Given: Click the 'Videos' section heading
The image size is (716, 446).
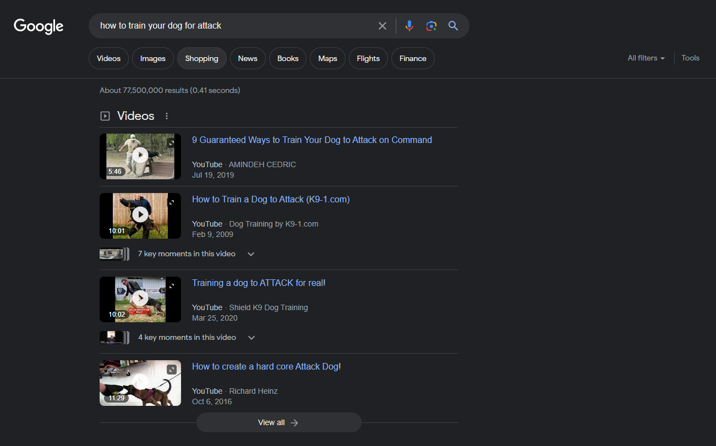Looking at the screenshot, I should click(136, 116).
